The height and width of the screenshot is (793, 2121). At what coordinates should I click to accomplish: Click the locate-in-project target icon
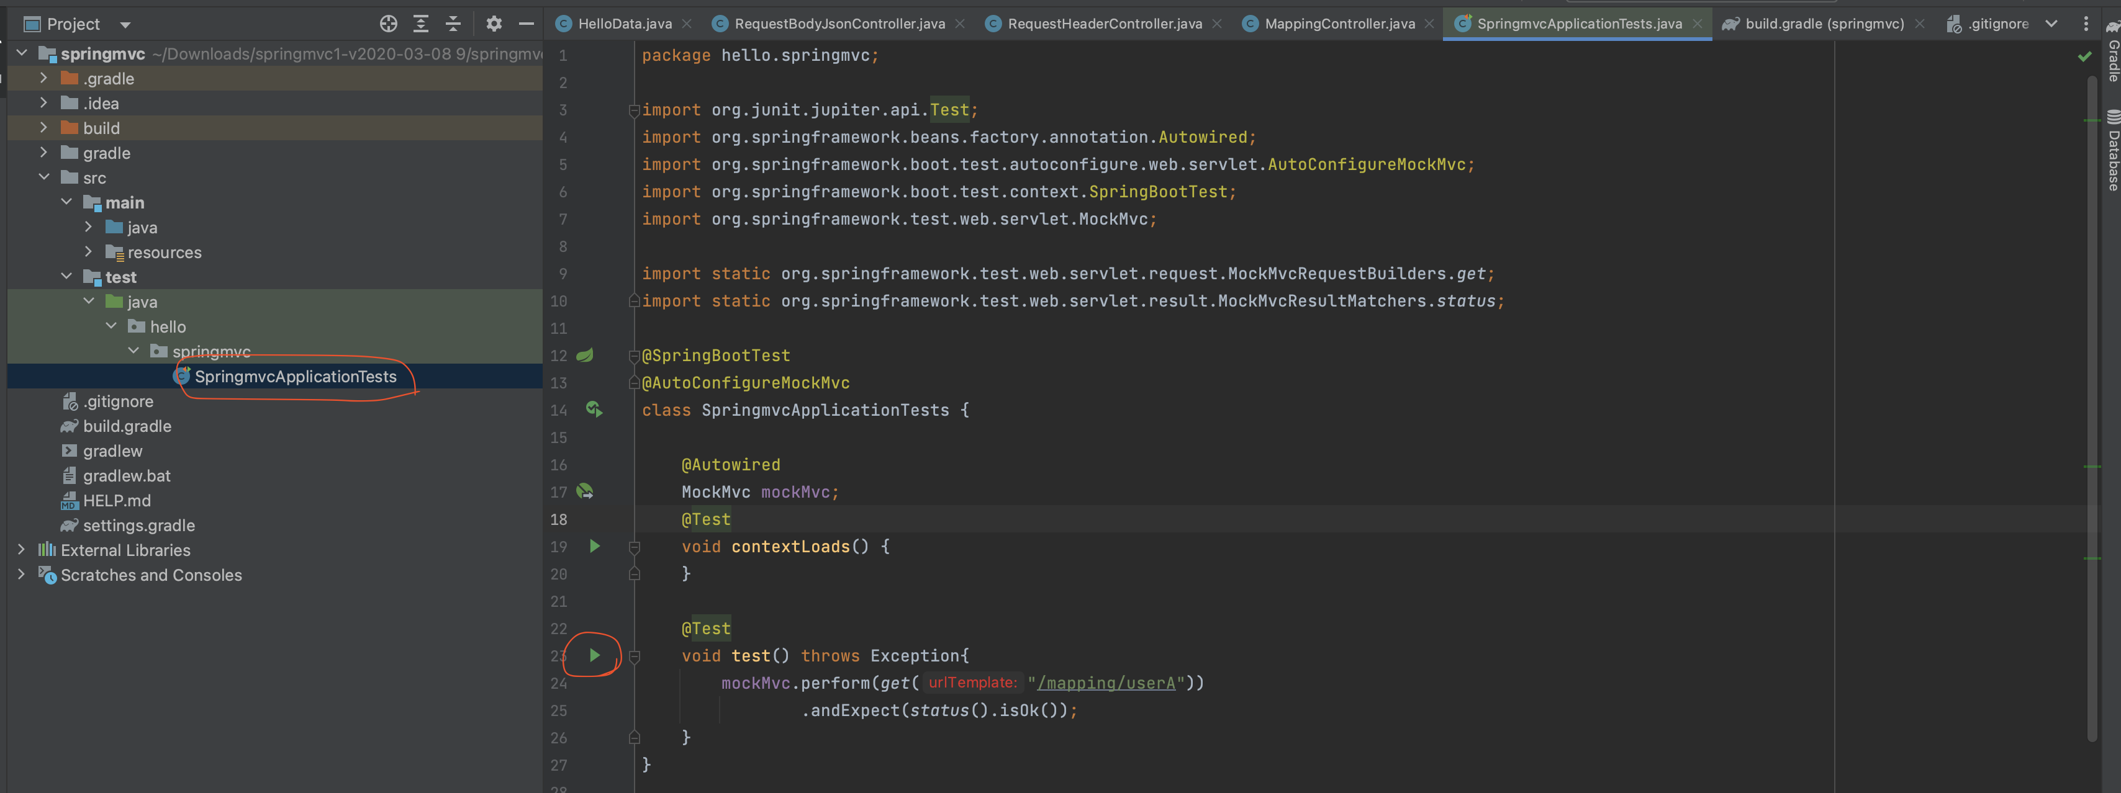(388, 24)
